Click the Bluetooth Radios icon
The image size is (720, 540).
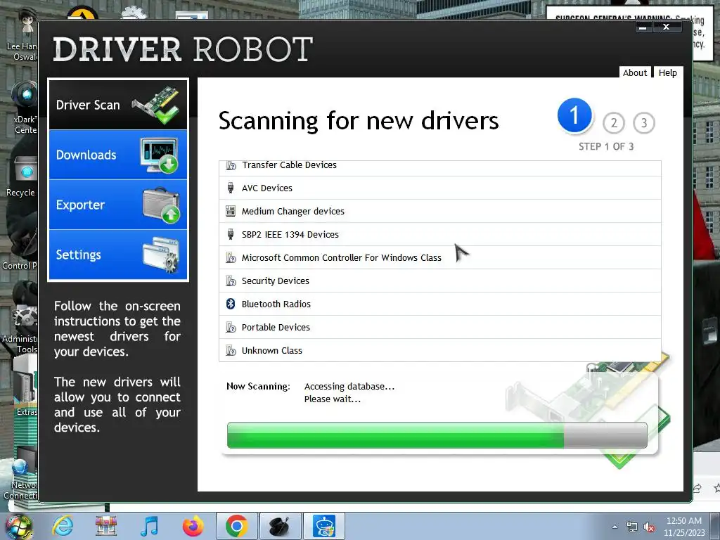[231, 304]
